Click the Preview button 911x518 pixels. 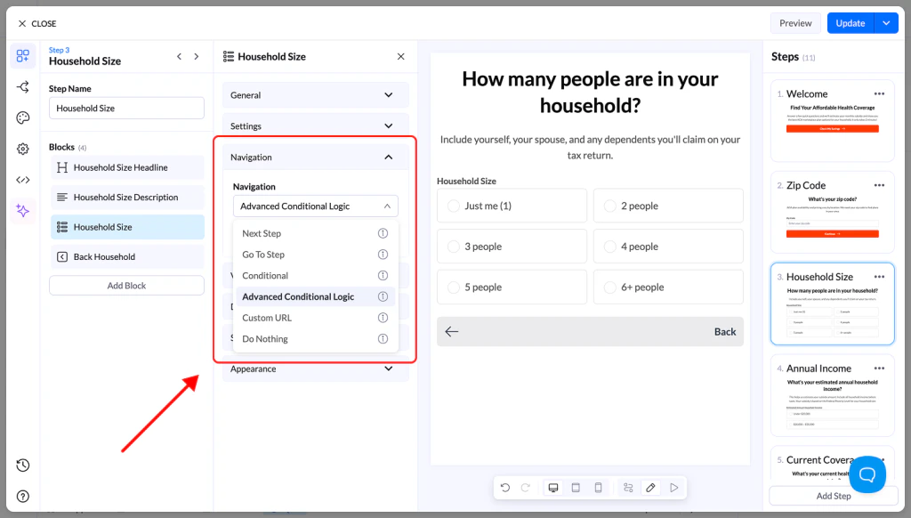pyautogui.click(x=795, y=23)
